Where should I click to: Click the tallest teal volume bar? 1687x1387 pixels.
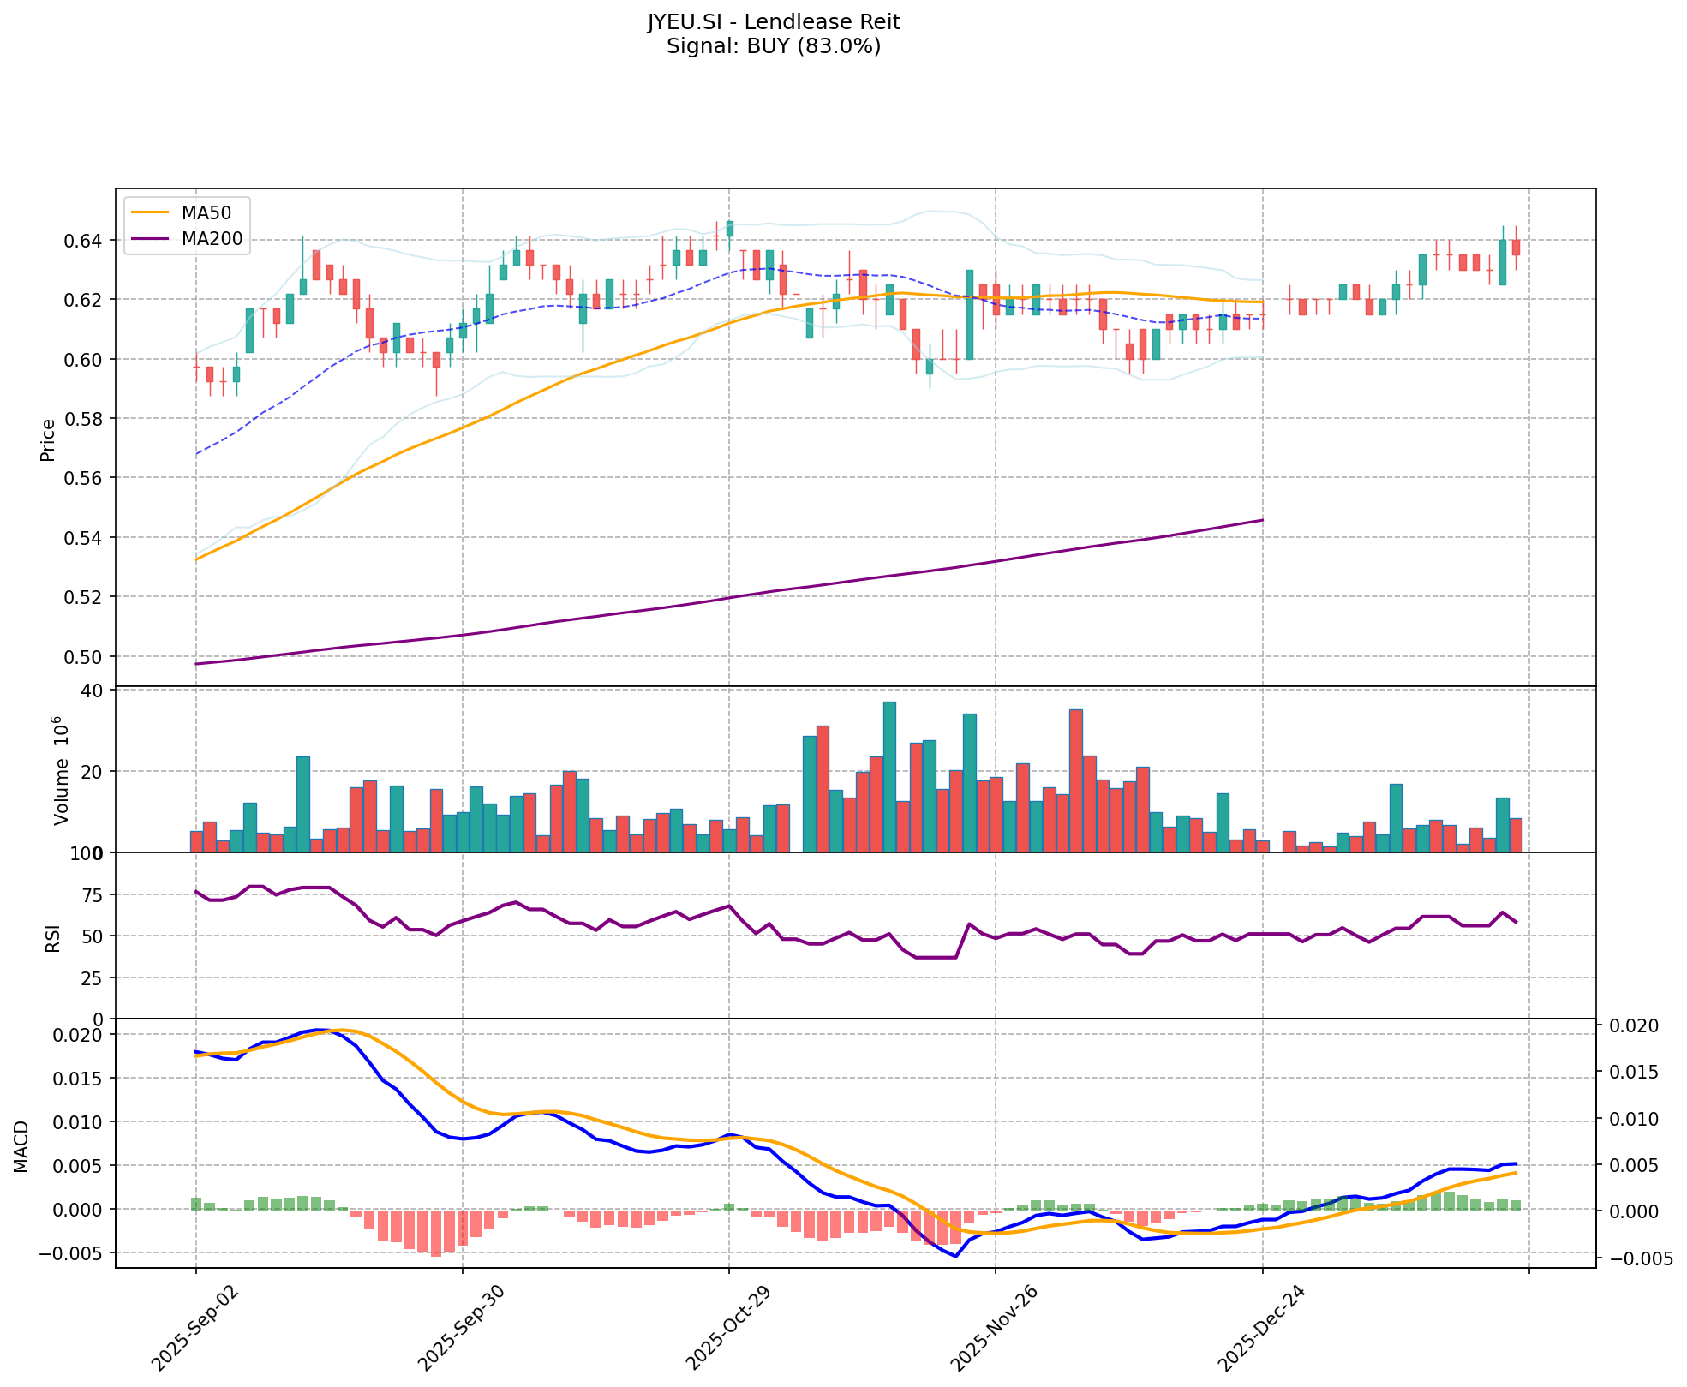pyautogui.click(x=889, y=776)
